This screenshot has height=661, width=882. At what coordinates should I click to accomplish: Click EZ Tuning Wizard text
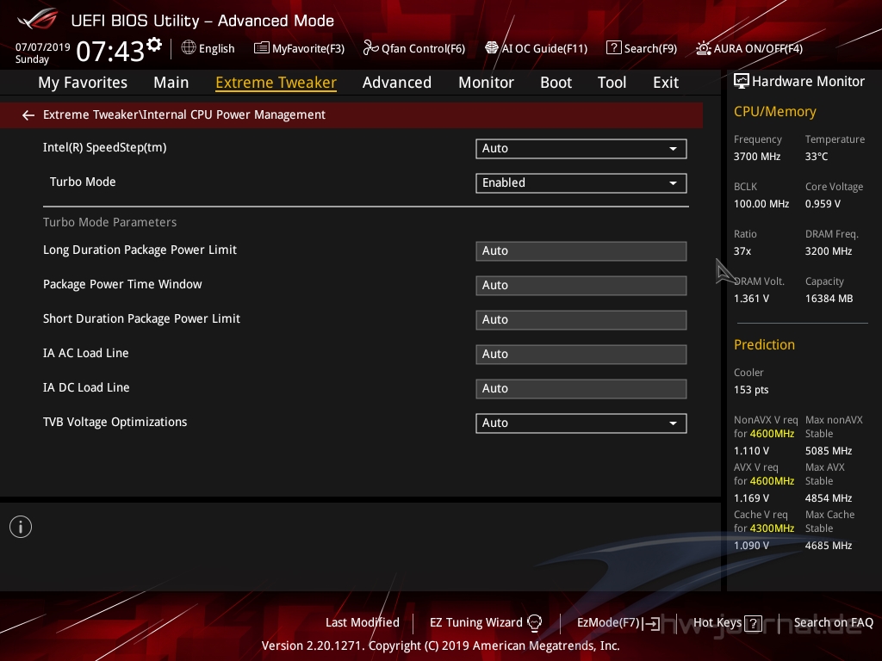coord(475,622)
